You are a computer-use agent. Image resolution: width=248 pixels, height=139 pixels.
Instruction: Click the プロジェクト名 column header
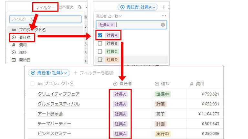56,84
